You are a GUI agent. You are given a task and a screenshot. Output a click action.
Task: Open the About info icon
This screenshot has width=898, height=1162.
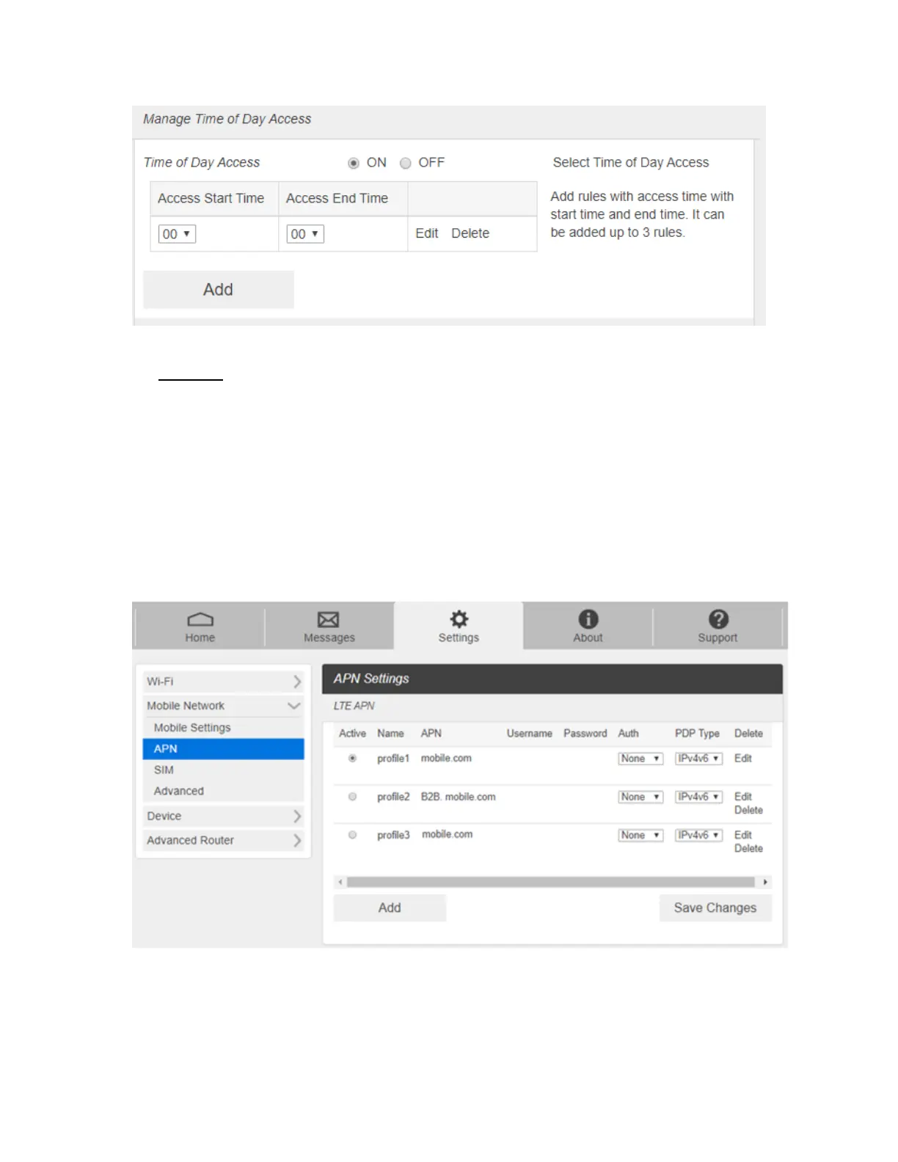click(588, 619)
